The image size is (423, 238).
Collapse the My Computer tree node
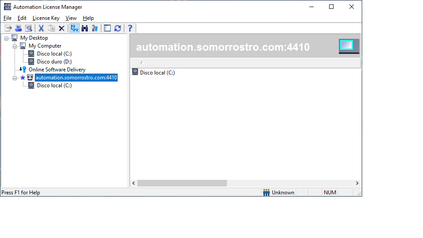click(15, 46)
